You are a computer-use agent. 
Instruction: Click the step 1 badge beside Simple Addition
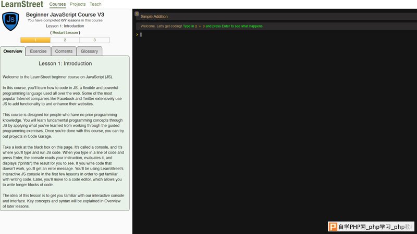(x=137, y=14)
